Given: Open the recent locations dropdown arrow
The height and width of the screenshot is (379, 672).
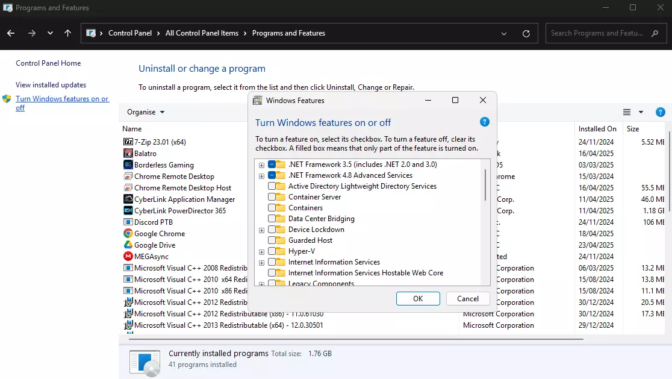Looking at the screenshot, I should [x=50, y=33].
